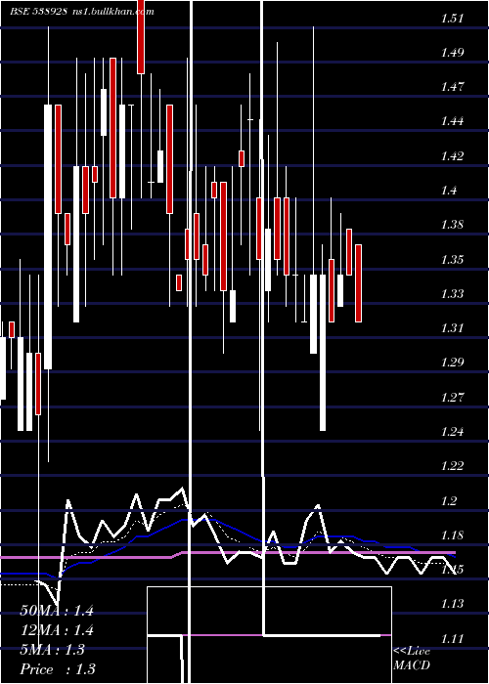Click the 1.4 price axis label

[x=448, y=191]
